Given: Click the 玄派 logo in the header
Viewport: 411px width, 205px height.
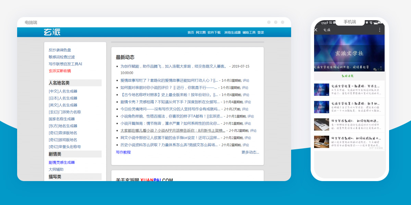Looking at the screenshot, I should point(52,32).
